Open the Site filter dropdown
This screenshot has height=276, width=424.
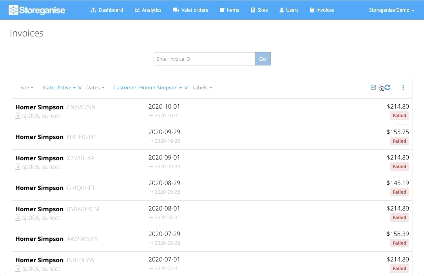coord(27,87)
